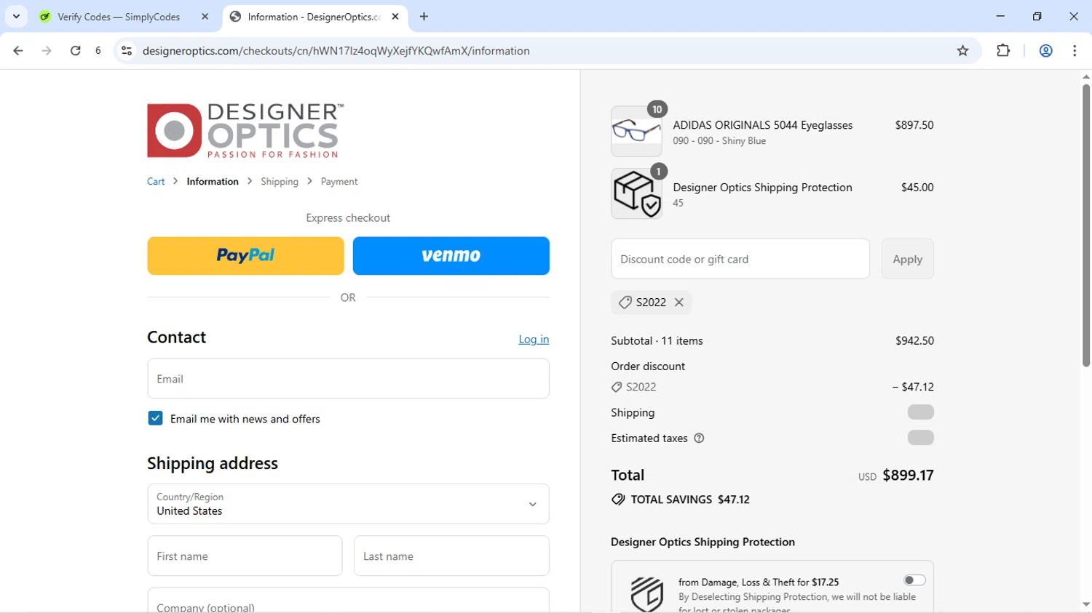Remove the S2022 discount code tag
1092x613 pixels.
point(678,302)
